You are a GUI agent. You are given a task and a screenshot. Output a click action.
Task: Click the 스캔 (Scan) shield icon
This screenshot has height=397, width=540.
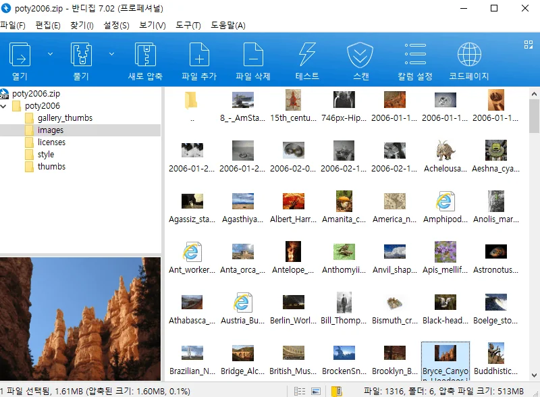tap(360, 55)
